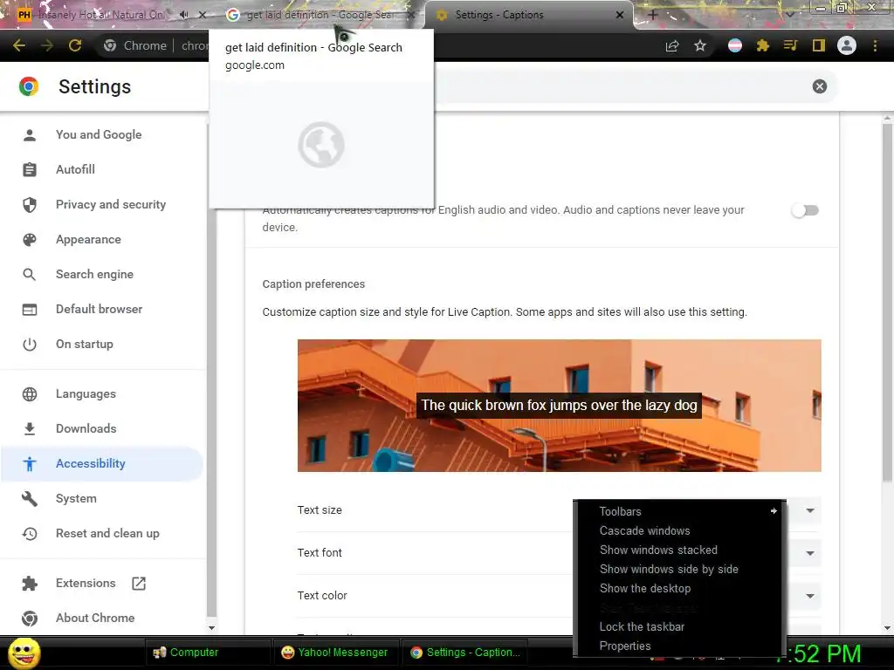Image resolution: width=894 pixels, height=670 pixels.
Task: Click the smiley Start button on taskbar
Action: (x=24, y=653)
